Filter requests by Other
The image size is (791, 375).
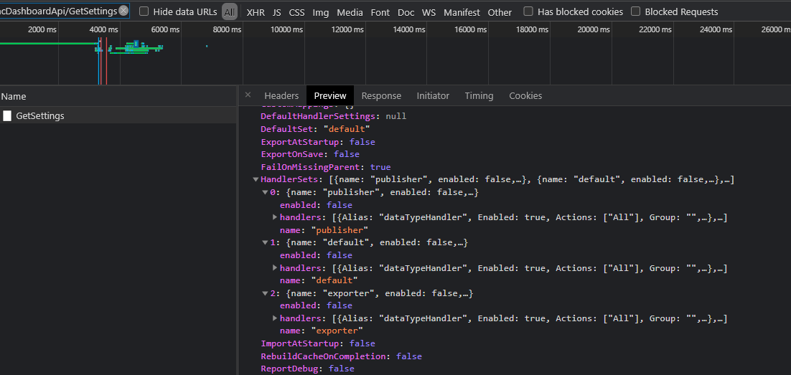tap(500, 13)
